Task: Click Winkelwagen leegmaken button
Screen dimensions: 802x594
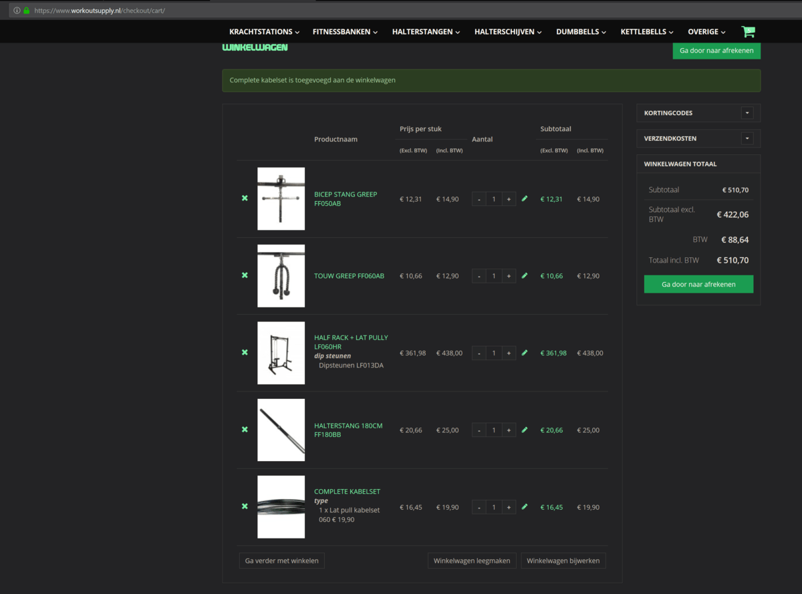Action: [472, 561]
